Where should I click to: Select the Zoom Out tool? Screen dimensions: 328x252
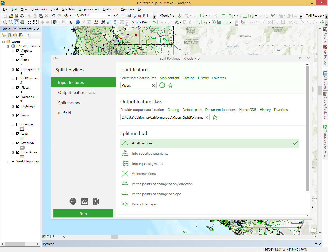[x=11, y=22]
